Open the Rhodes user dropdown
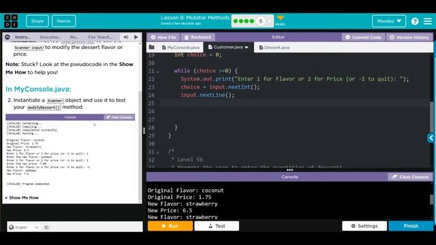This screenshot has height=245, width=436. click(x=389, y=21)
